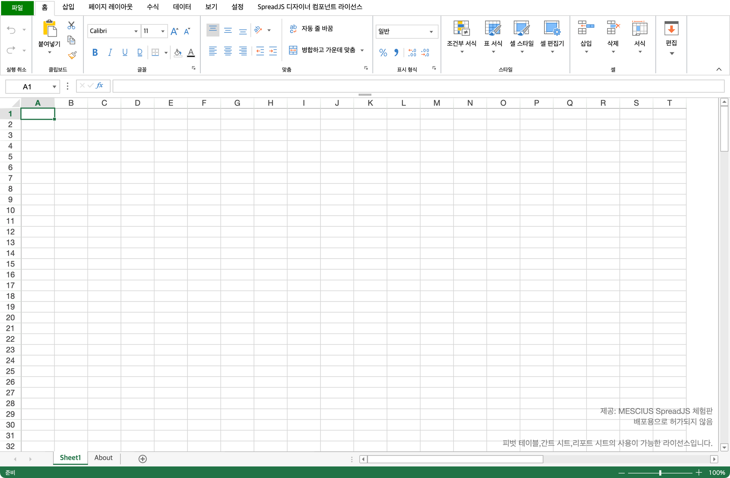Open the font settings dialog launcher

click(x=194, y=68)
